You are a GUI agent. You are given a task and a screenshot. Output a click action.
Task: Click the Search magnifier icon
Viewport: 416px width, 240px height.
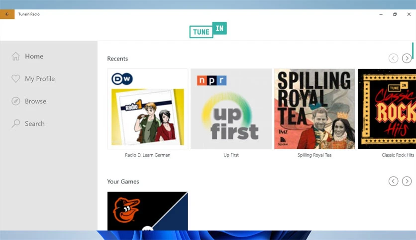point(15,123)
